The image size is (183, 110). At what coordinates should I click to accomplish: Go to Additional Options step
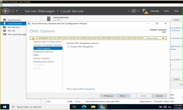43,52
